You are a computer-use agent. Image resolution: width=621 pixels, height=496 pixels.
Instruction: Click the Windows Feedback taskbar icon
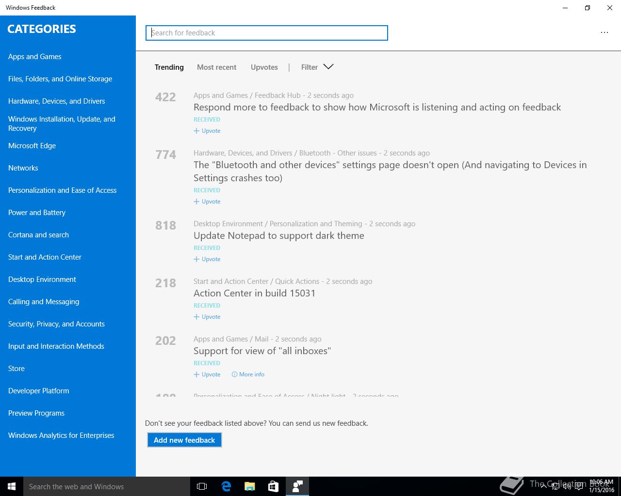(x=297, y=486)
